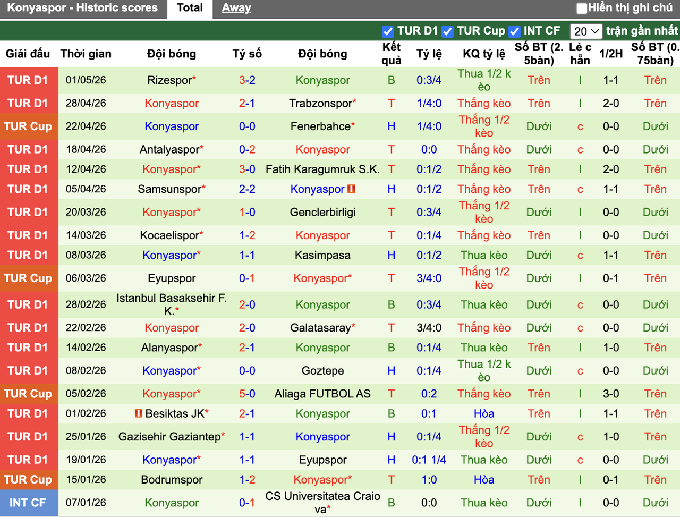Click the Giải đấu column header
Screen dimensions: 680x517
pyautogui.click(x=28, y=54)
